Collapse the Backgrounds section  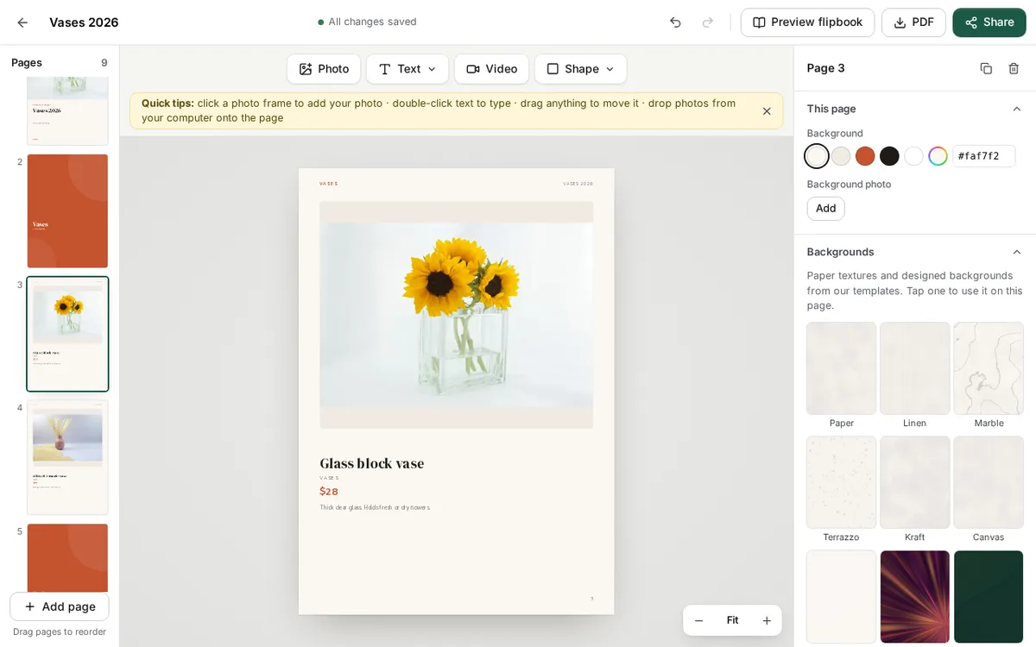1017,252
